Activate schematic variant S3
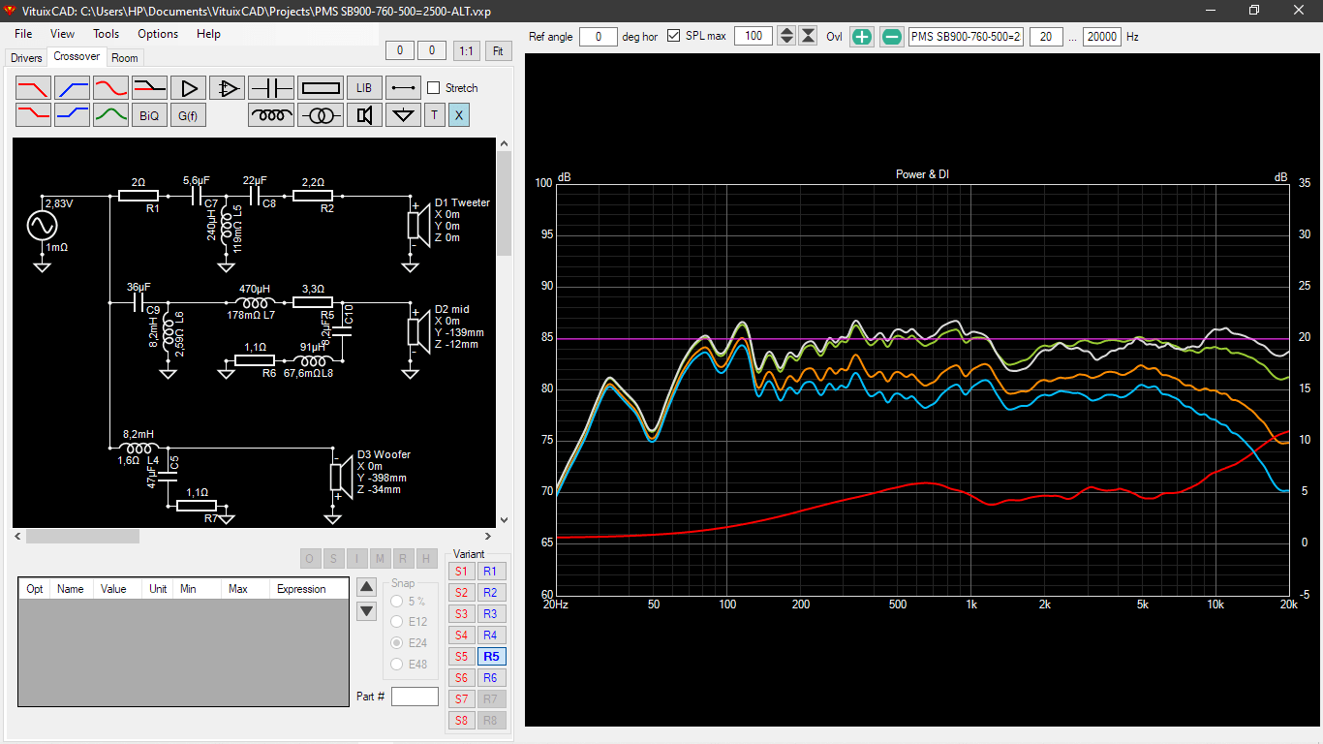This screenshot has height=744, width=1323. tap(461, 614)
